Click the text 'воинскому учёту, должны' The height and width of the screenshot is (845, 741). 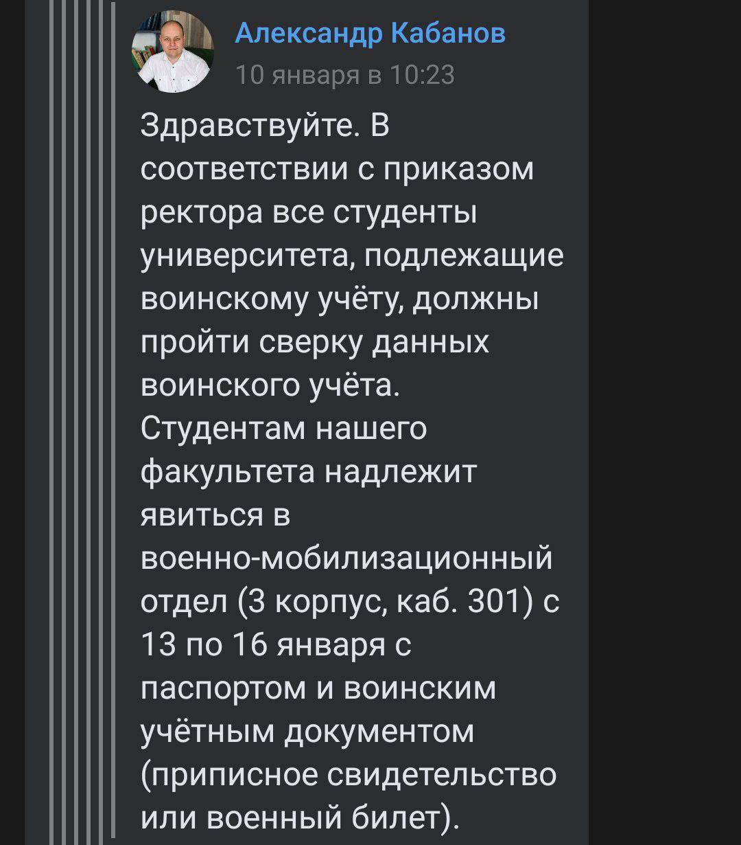pyautogui.click(x=339, y=299)
